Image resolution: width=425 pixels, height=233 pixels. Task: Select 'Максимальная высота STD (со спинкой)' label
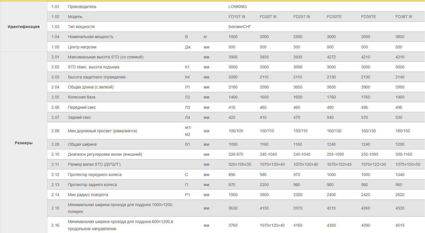click(106, 57)
